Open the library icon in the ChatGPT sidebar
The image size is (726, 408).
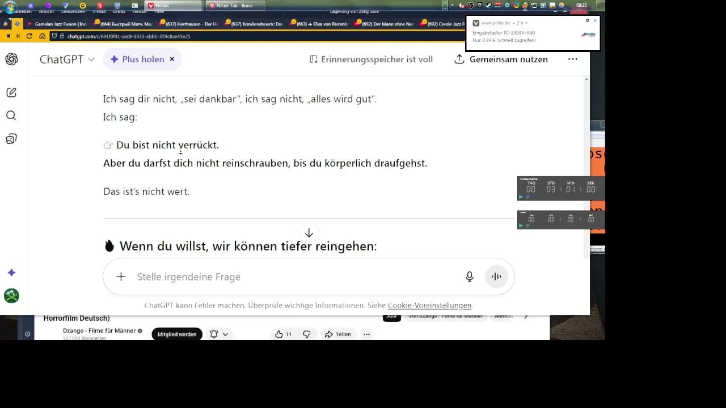(11, 139)
